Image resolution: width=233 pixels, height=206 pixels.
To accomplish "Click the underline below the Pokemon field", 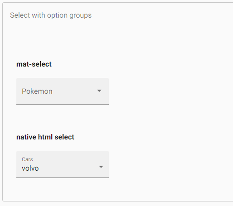I will point(63,104).
